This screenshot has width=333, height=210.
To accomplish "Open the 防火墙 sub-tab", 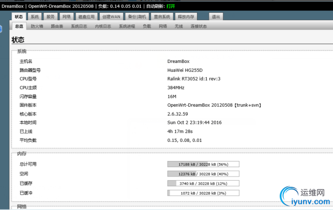I will coord(37,26).
